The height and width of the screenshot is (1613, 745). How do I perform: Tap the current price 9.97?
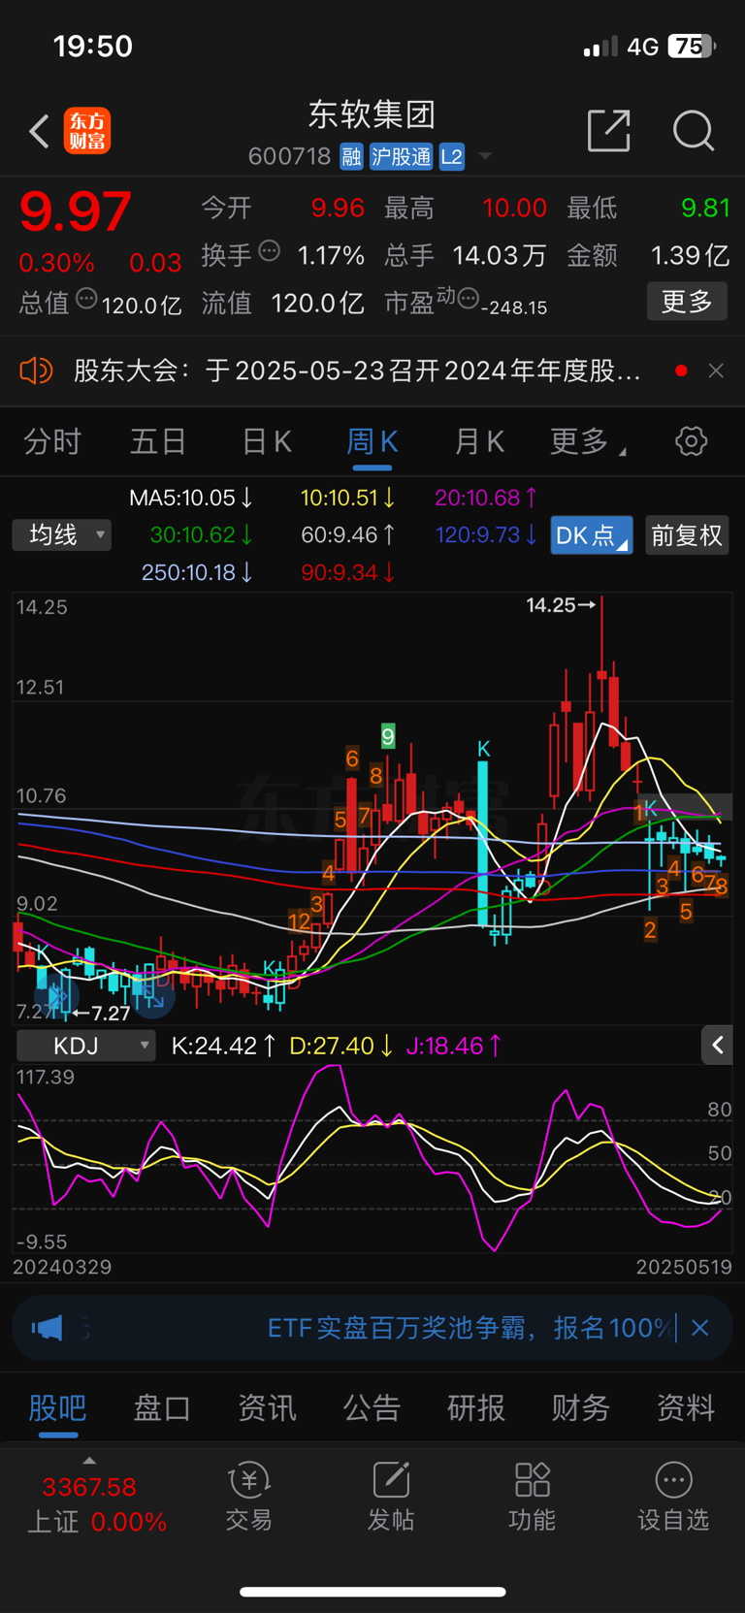[x=76, y=211]
